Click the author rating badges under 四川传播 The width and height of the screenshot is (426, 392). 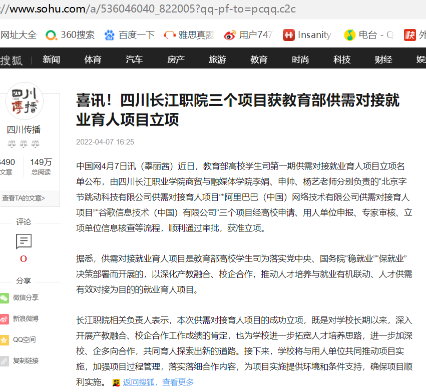pyautogui.click(x=24, y=144)
